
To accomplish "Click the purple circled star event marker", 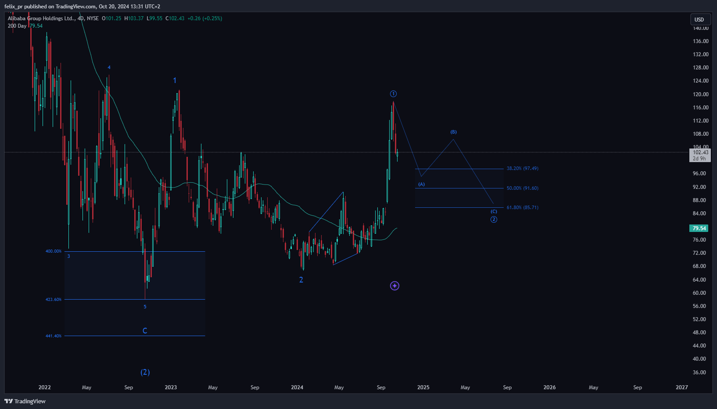I will pos(394,286).
